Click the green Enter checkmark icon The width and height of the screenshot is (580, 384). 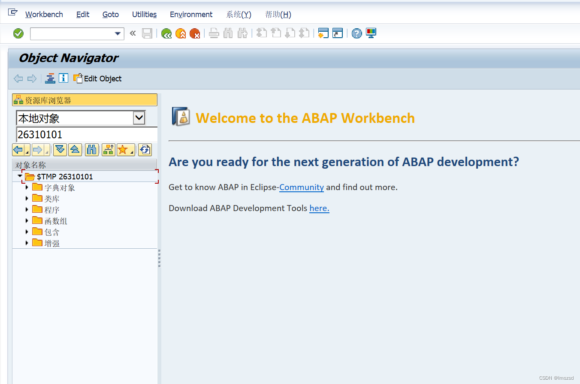[18, 33]
